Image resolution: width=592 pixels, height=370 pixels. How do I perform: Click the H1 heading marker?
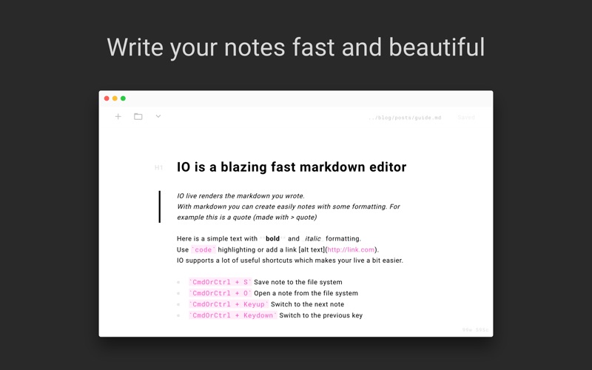[x=158, y=168]
